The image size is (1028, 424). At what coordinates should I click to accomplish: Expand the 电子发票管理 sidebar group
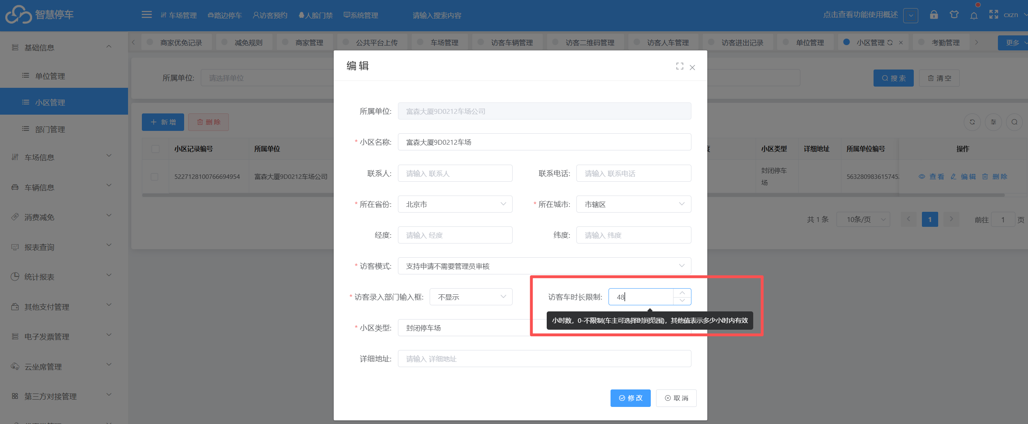tap(64, 337)
